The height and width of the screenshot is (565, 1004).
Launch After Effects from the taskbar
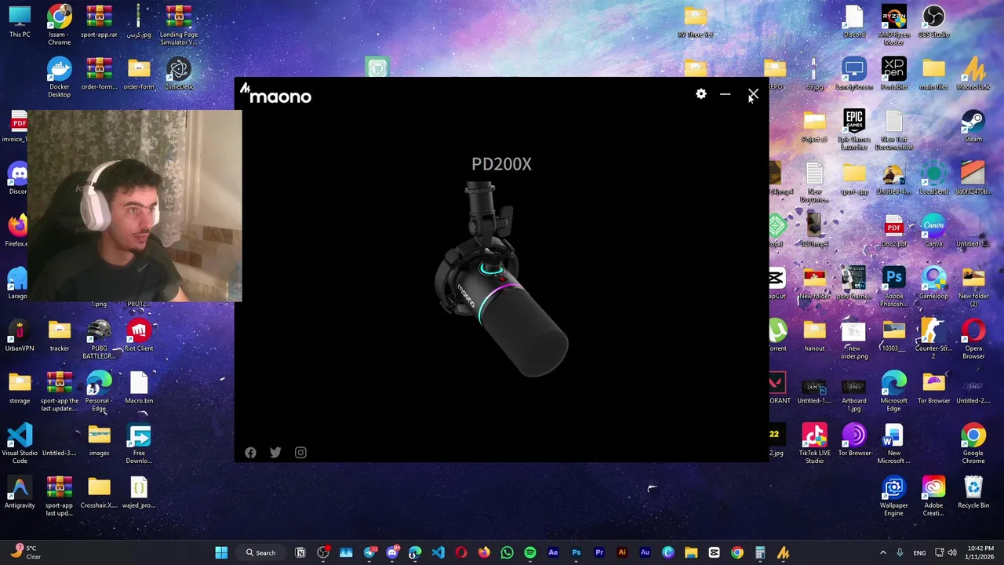click(x=553, y=553)
